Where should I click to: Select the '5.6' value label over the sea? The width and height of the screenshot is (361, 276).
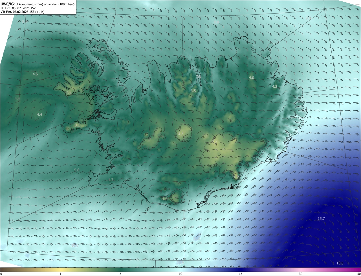77,170
